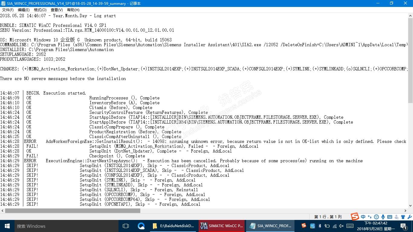This screenshot has height=232, width=413.
Task: Click the 'RunningProcesses (), Complete' entry
Action: click(124, 98)
